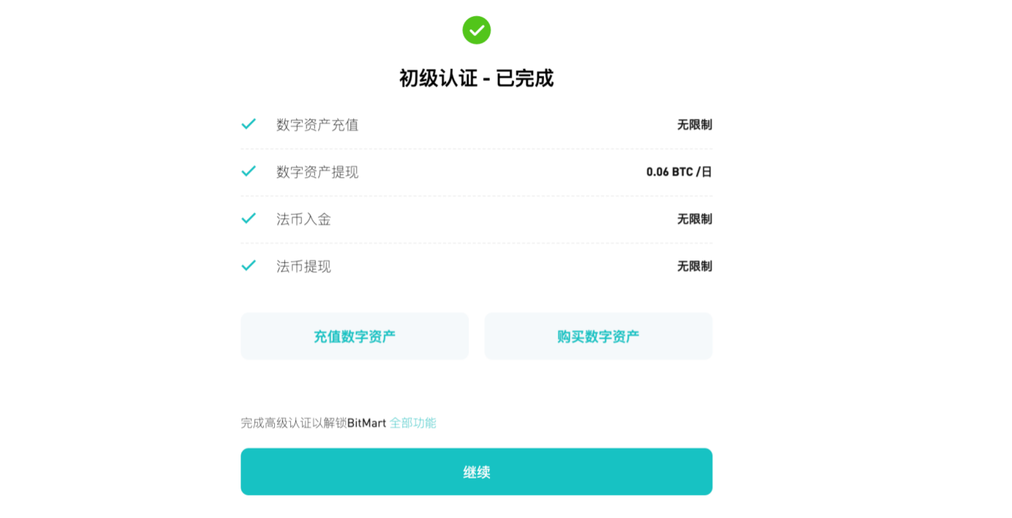Click the checkmark beside 数字资产提现
Screen dimensions: 1012x518
(249, 171)
